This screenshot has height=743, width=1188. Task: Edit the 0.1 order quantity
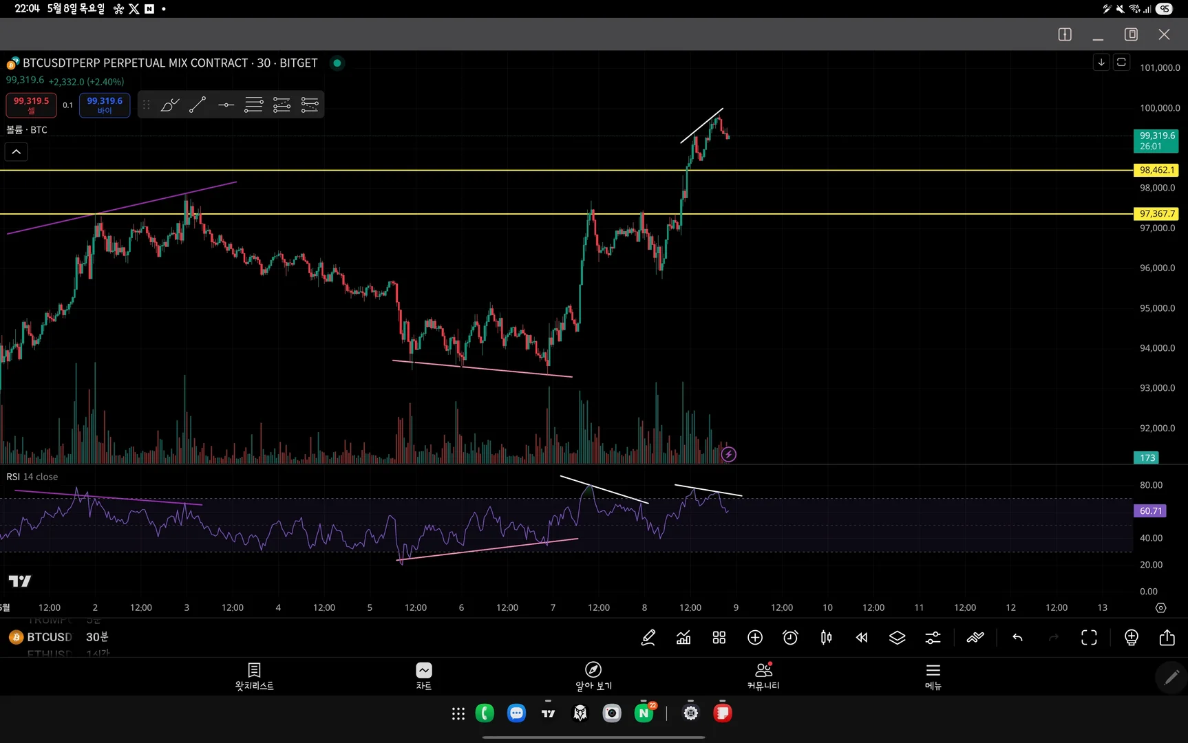67,105
